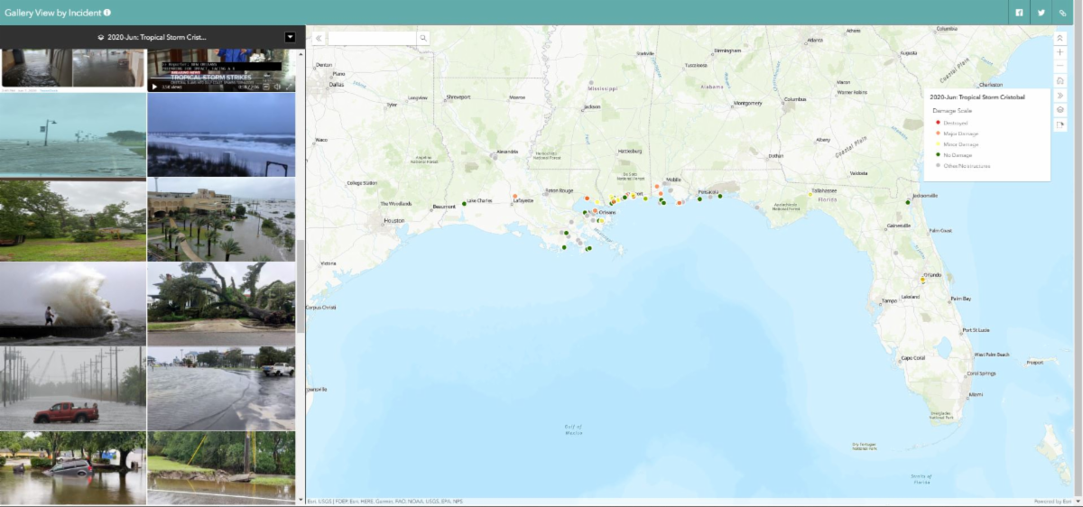Expand the side panel double right chevron
1083x507 pixels.
1060,95
